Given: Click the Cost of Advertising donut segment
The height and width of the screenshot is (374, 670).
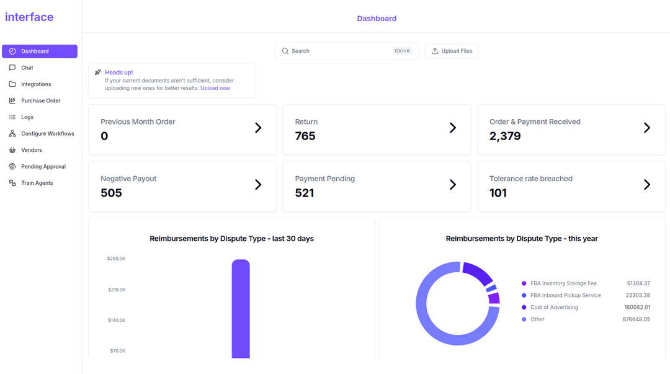Looking at the screenshot, I should [x=480, y=273].
